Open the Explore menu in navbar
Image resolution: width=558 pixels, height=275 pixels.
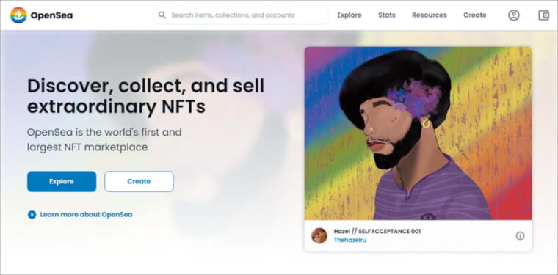[x=349, y=15]
